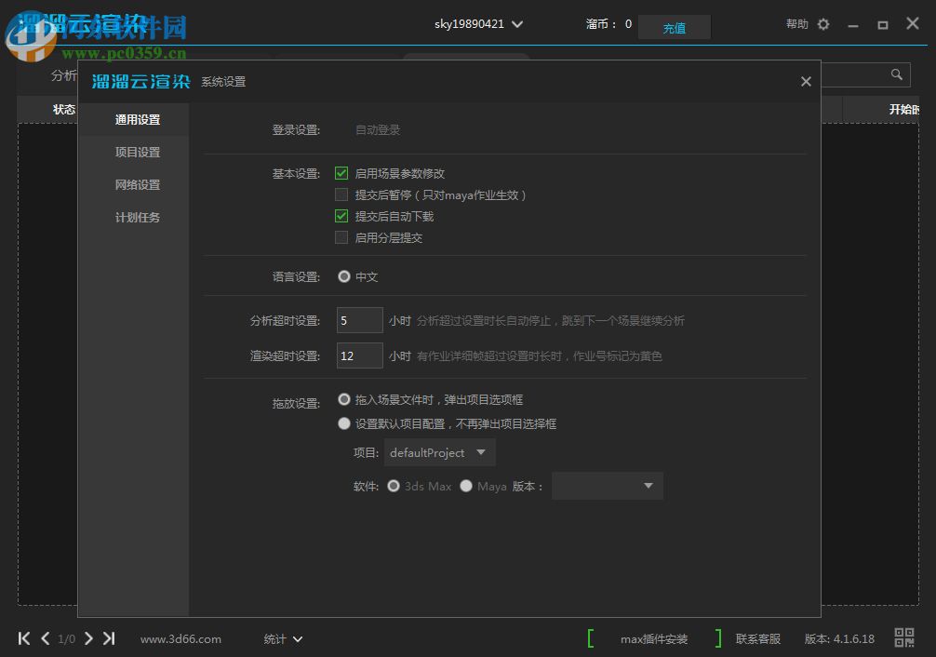This screenshot has width=936, height=657.
Task: Uncheck 提交后自动下载 option
Action: [341, 216]
